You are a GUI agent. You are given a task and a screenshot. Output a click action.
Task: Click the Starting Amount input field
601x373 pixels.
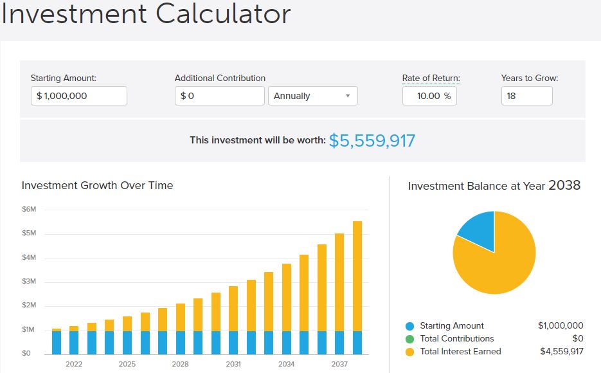(78, 96)
